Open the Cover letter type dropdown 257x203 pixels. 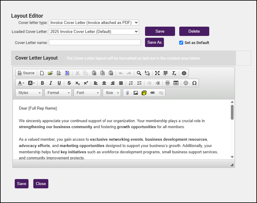pyautogui.click(x=94, y=22)
